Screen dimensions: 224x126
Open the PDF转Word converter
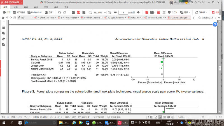coord(35,13)
